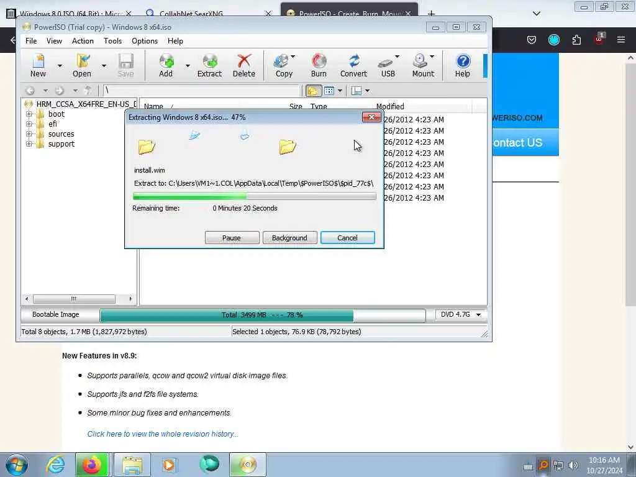This screenshot has width=636, height=477.
Task: Open a new browser tab
Action: coord(431,14)
